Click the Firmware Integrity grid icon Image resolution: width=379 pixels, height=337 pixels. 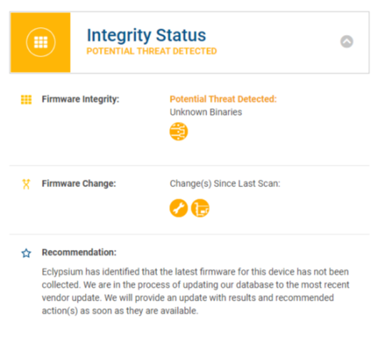[x=26, y=99]
